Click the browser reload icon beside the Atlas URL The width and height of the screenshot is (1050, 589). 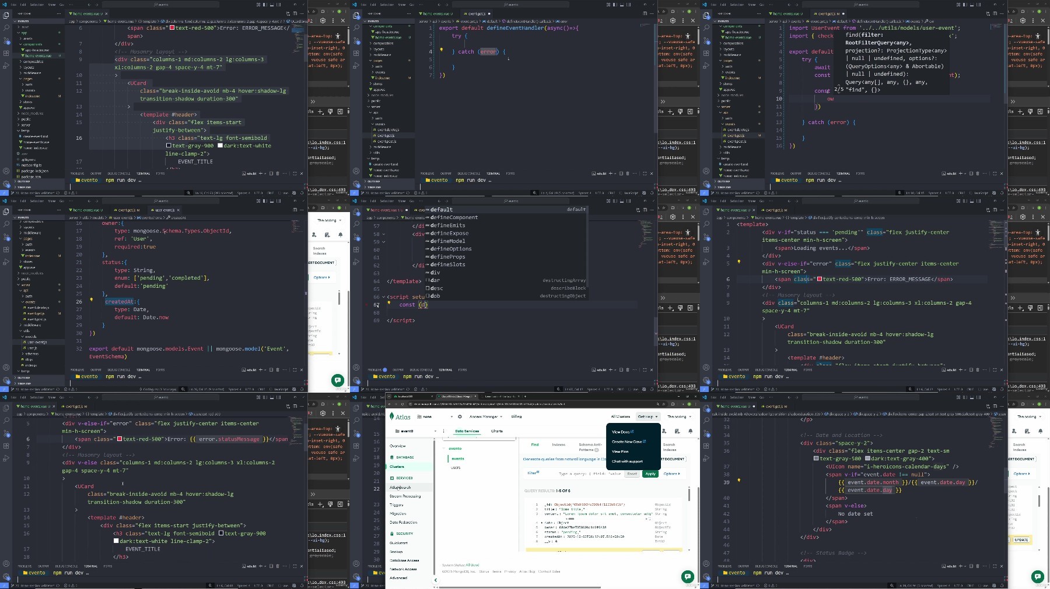402,404
